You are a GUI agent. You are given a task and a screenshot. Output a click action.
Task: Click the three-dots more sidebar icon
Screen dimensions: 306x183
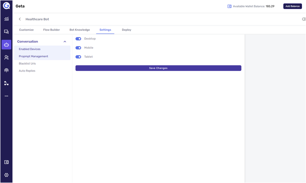click(x=6, y=96)
